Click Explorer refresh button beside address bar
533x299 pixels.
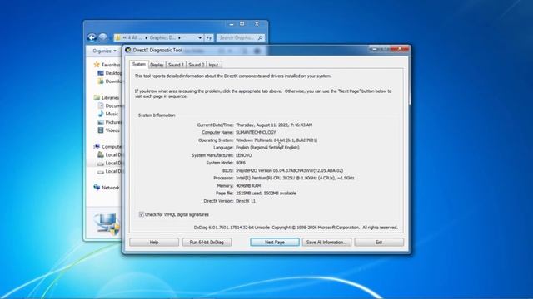coord(209,37)
